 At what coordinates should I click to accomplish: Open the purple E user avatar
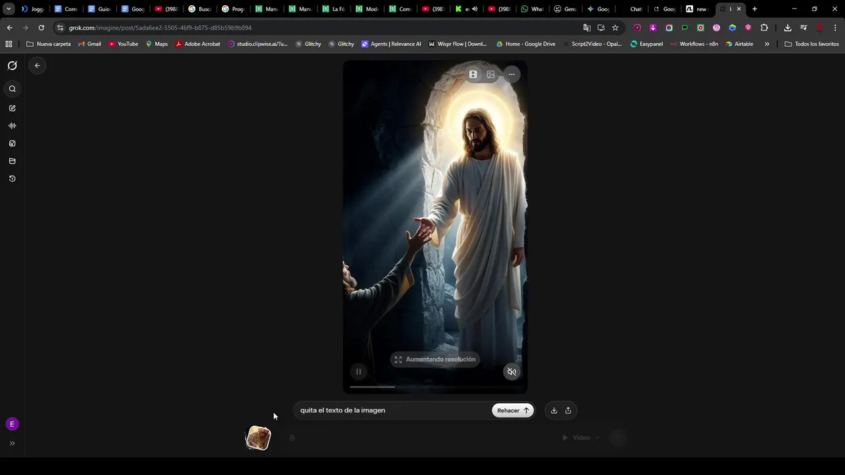click(12, 424)
